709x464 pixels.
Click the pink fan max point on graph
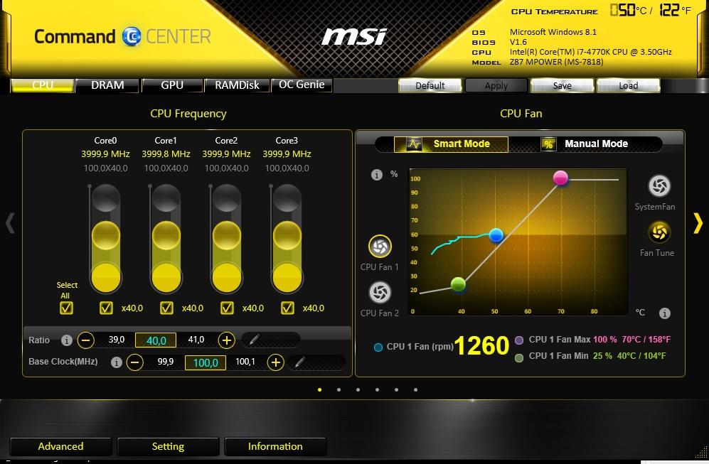click(x=560, y=178)
